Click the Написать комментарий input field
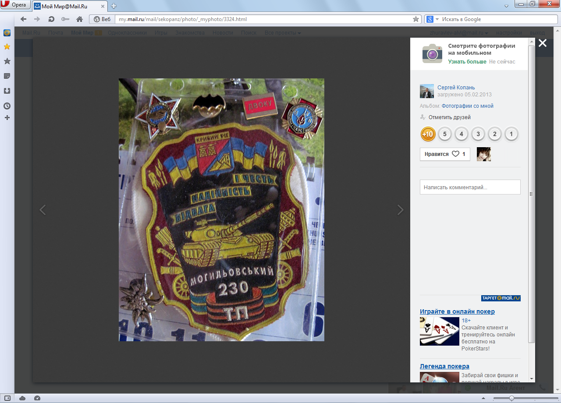This screenshot has width=561, height=403. click(x=470, y=187)
